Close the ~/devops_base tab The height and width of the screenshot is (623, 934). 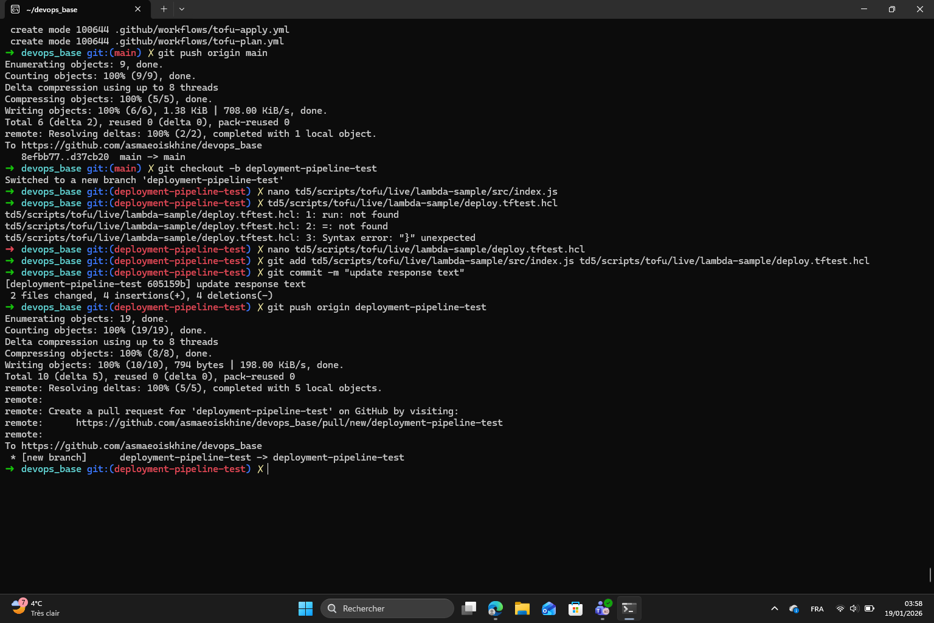[x=138, y=9]
